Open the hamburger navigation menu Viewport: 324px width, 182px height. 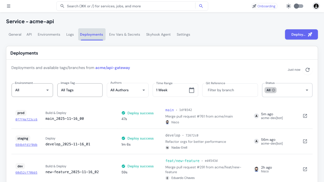coord(8,6)
